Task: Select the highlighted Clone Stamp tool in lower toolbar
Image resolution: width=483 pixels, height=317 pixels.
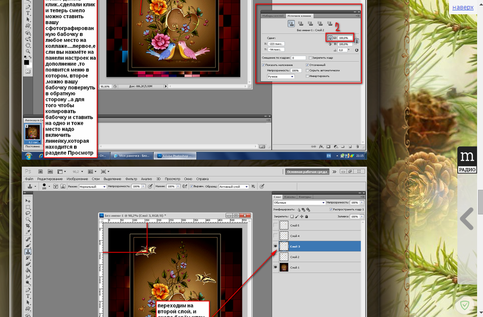Action: (x=28, y=251)
